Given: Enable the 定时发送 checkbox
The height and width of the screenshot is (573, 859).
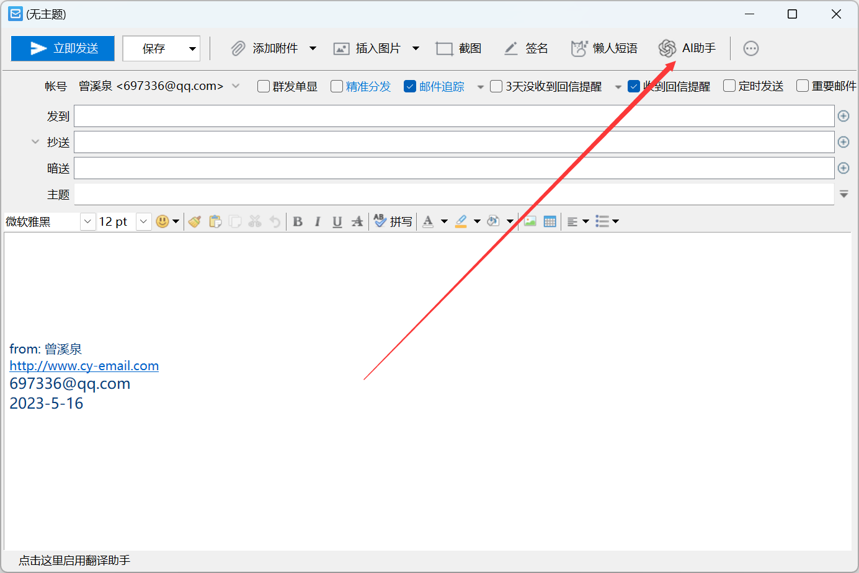Looking at the screenshot, I should click(729, 86).
